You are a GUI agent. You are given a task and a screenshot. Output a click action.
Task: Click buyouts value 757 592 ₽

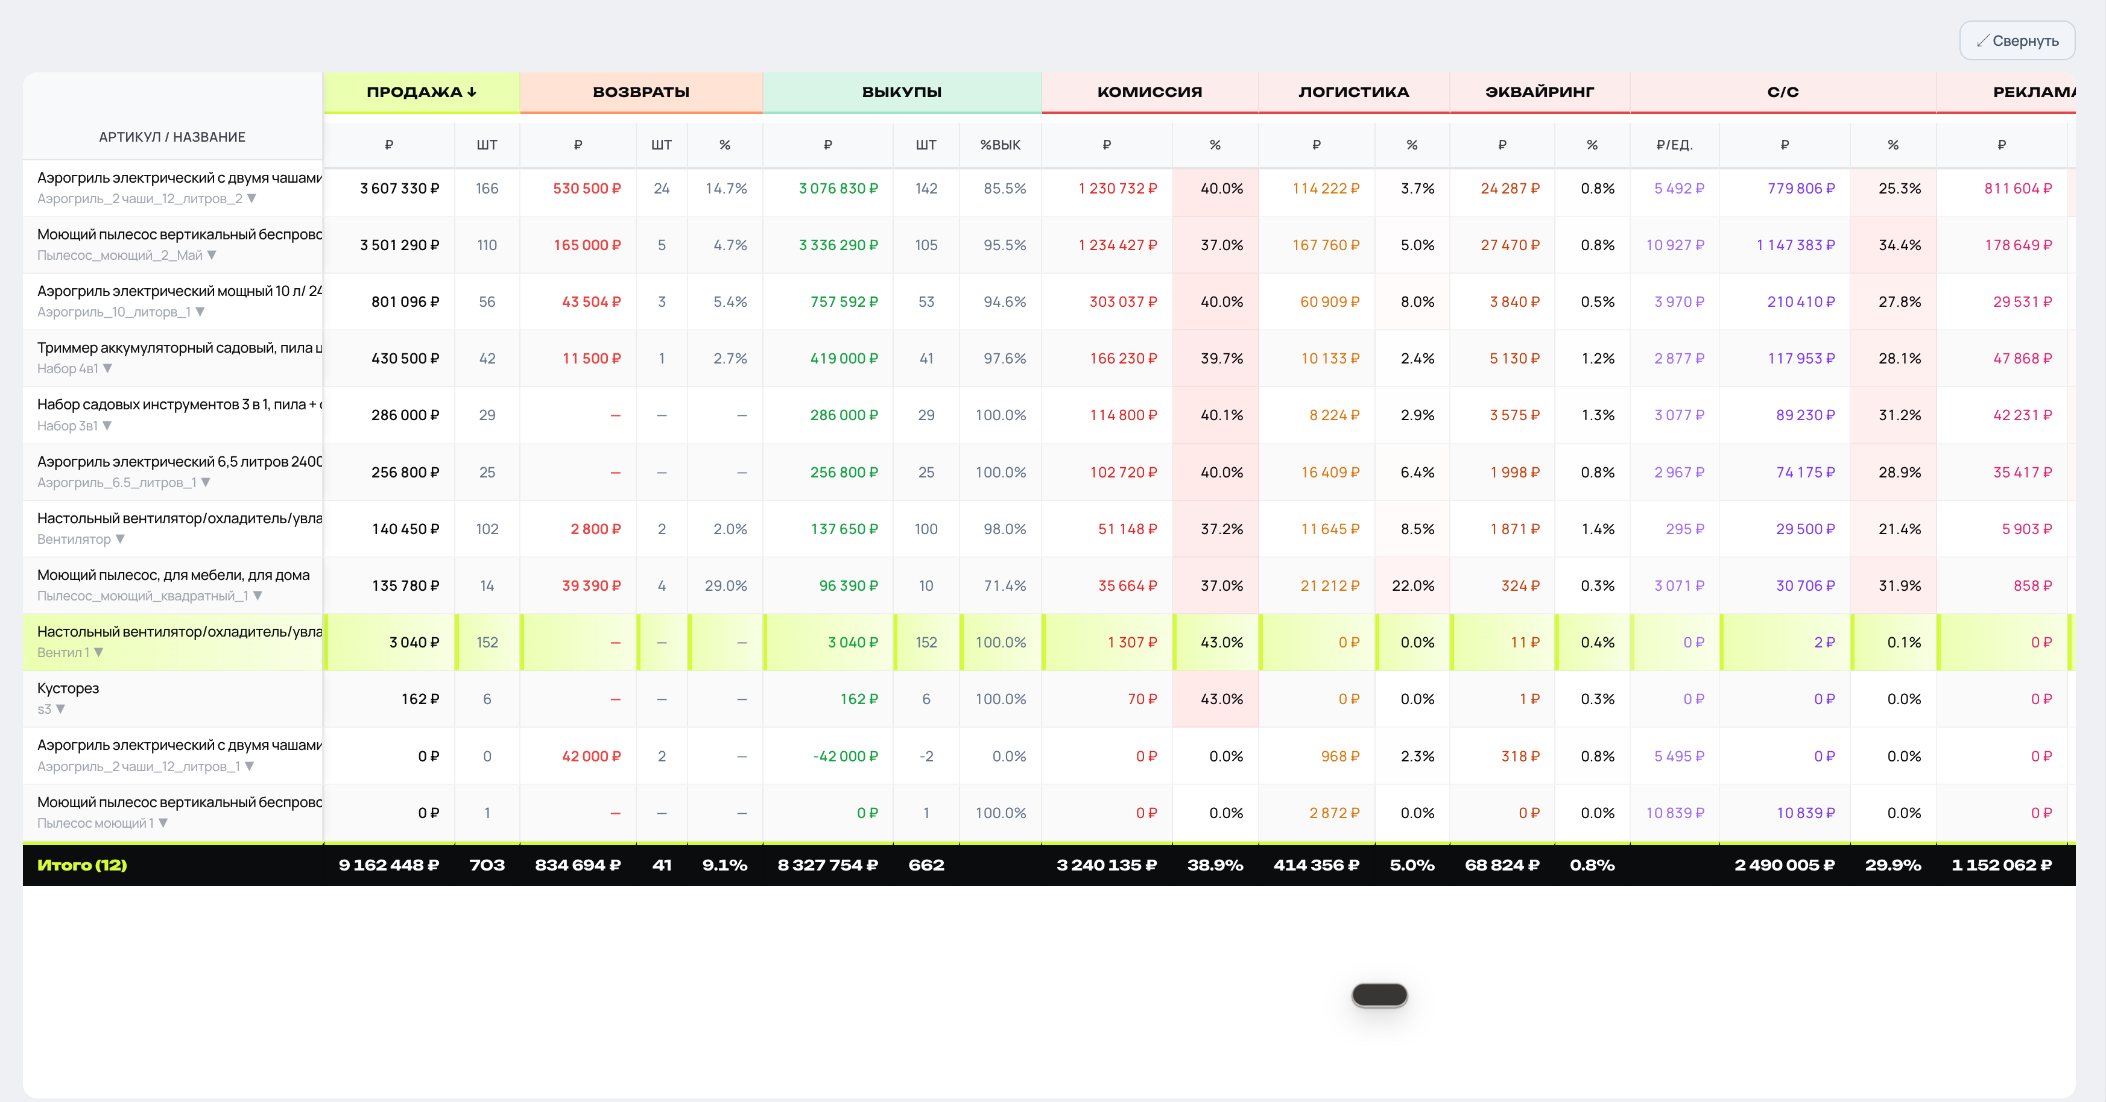[x=844, y=301]
